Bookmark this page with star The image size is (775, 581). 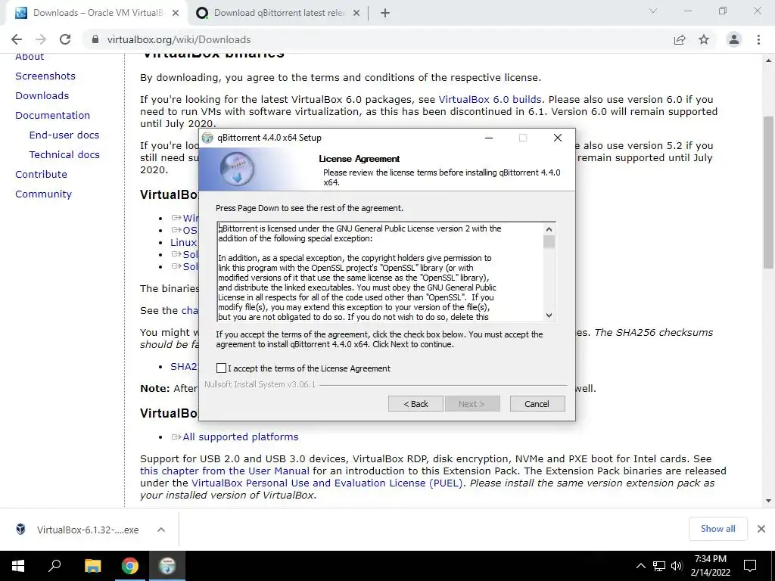point(704,39)
